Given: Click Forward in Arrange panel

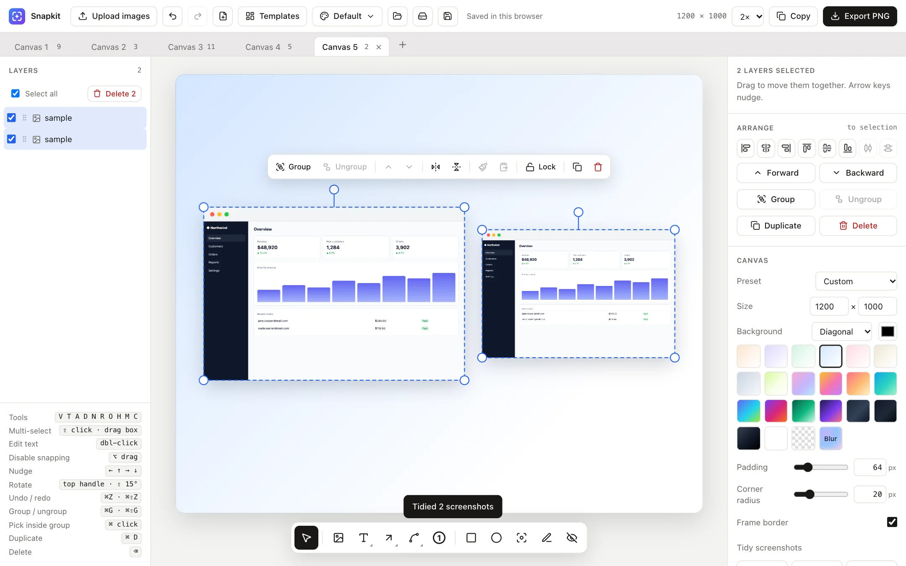Looking at the screenshot, I should [776, 173].
